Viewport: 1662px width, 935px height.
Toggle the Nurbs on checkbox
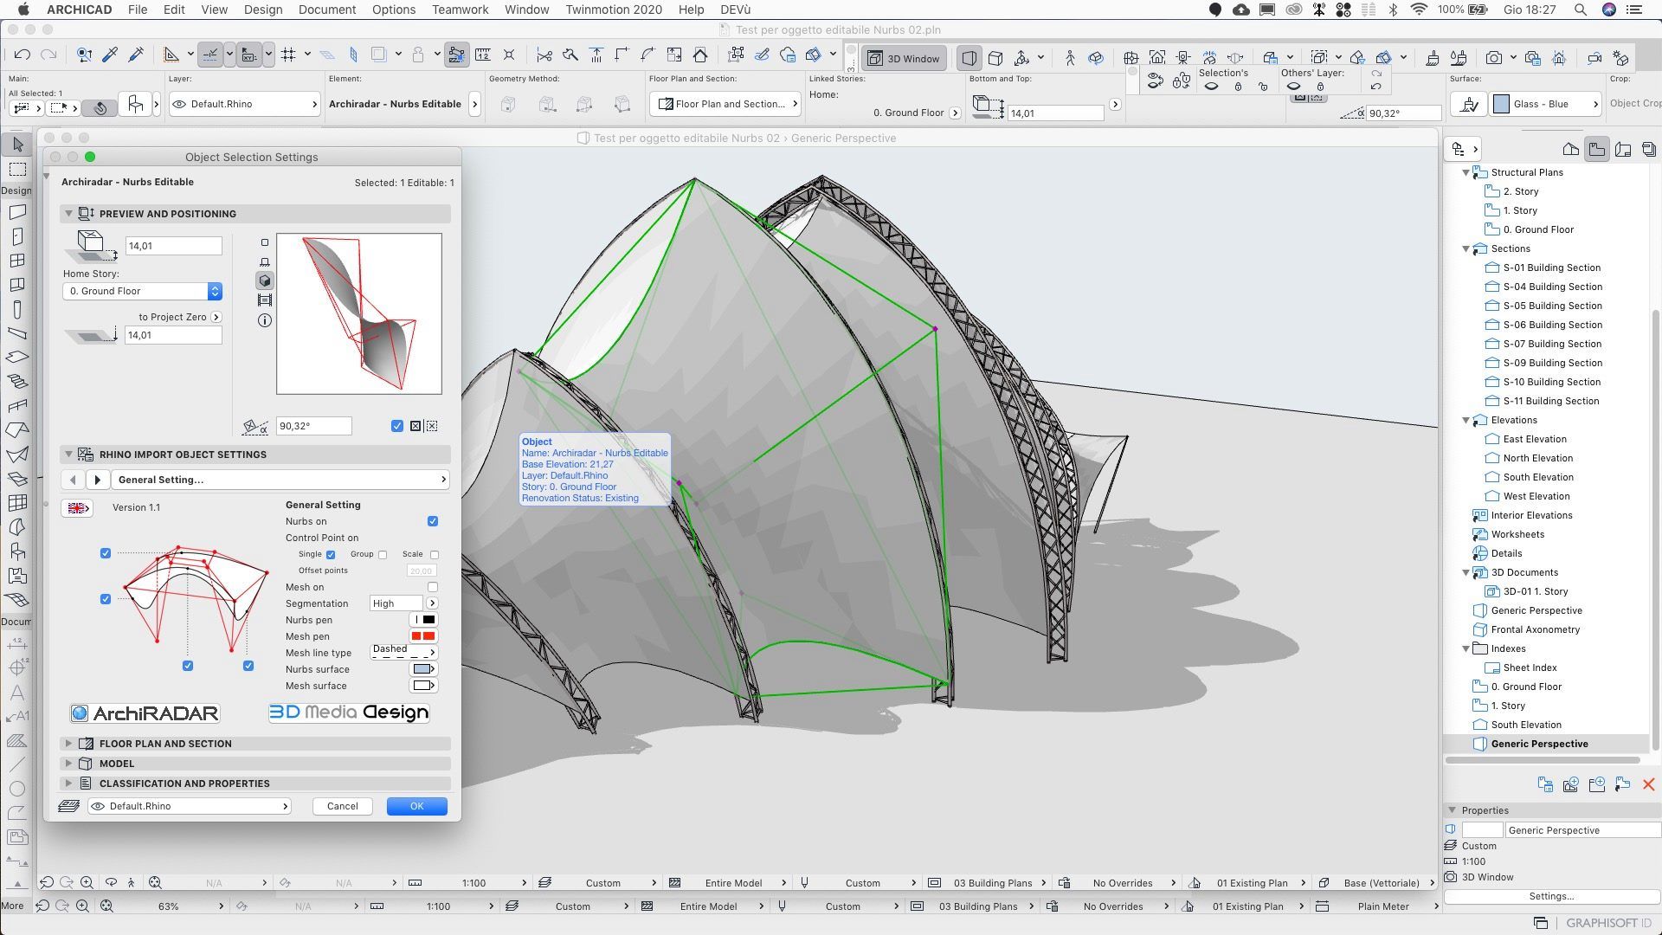pyautogui.click(x=433, y=521)
